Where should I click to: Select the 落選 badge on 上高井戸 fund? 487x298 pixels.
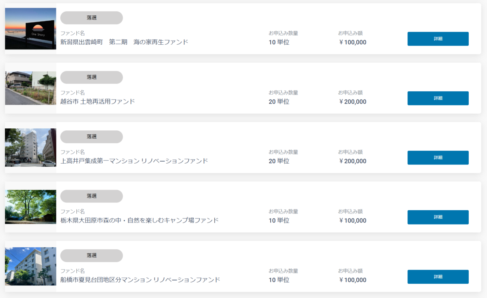(x=92, y=137)
